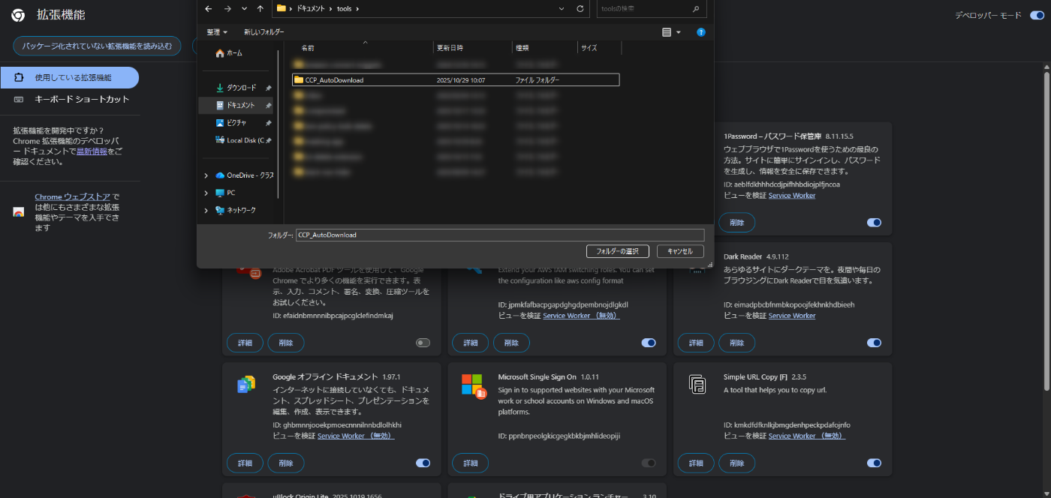Image resolution: width=1051 pixels, height=498 pixels.
Task: Click Microsoft Single Sign On toggle
Action: (x=649, y=463)
